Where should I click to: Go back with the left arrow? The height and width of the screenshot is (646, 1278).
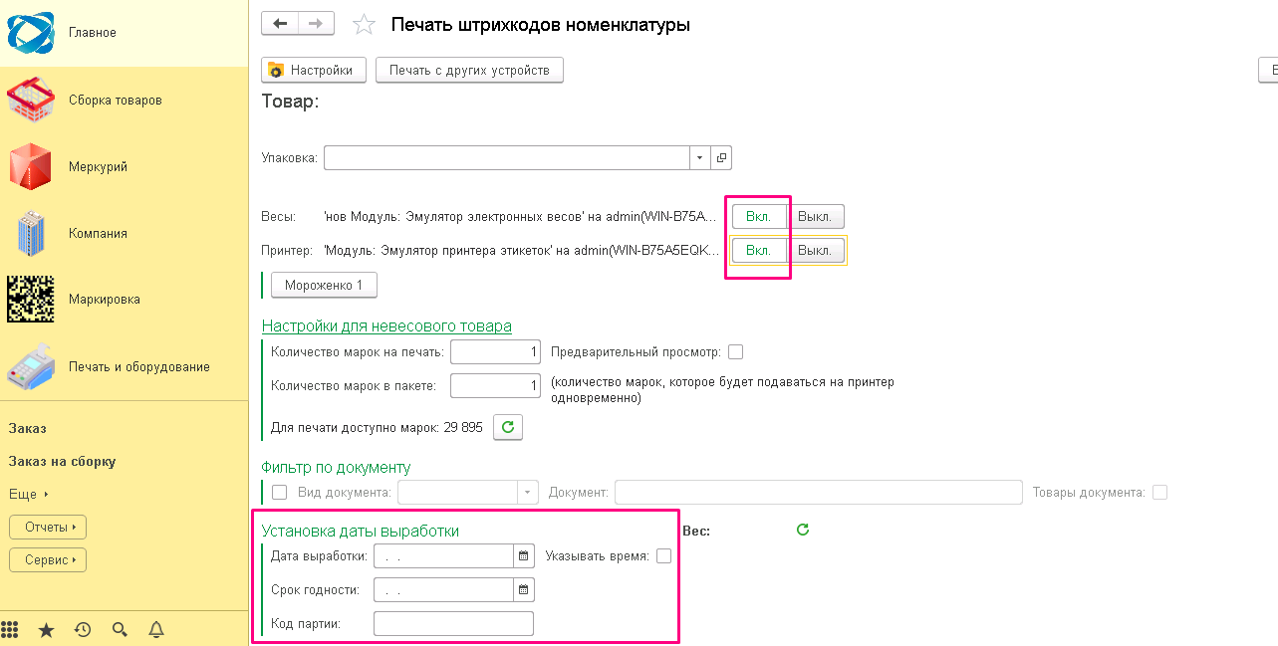279,24
